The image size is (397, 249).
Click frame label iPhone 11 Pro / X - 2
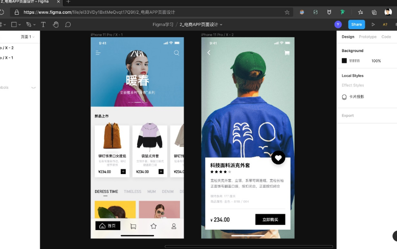pyautogui.click(x=217, y=35)
